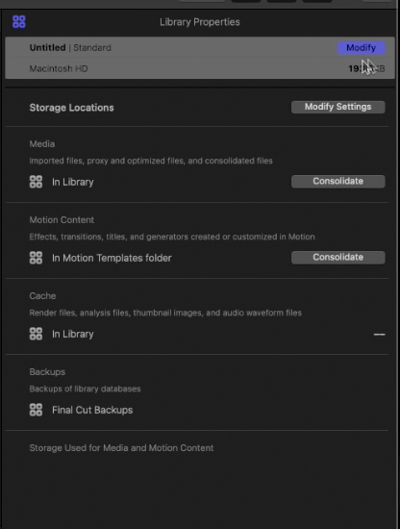Click the In Motion Templates folder location
Image resolution: width=400 pixels, height=529 pixels.
[112, 258]
